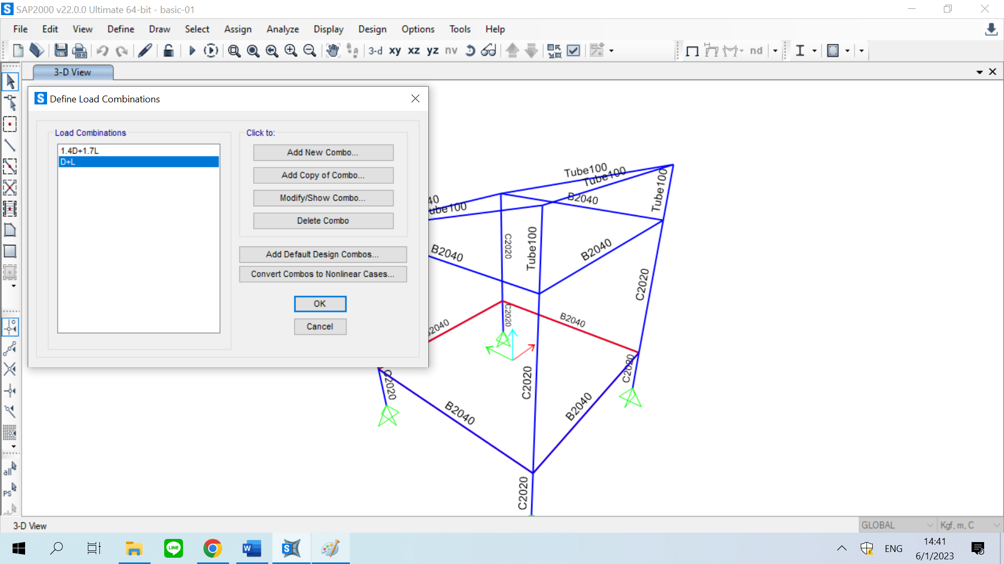1004x564 pixels.
Task: Click the Run Analysis play icon
Action: 192,51
